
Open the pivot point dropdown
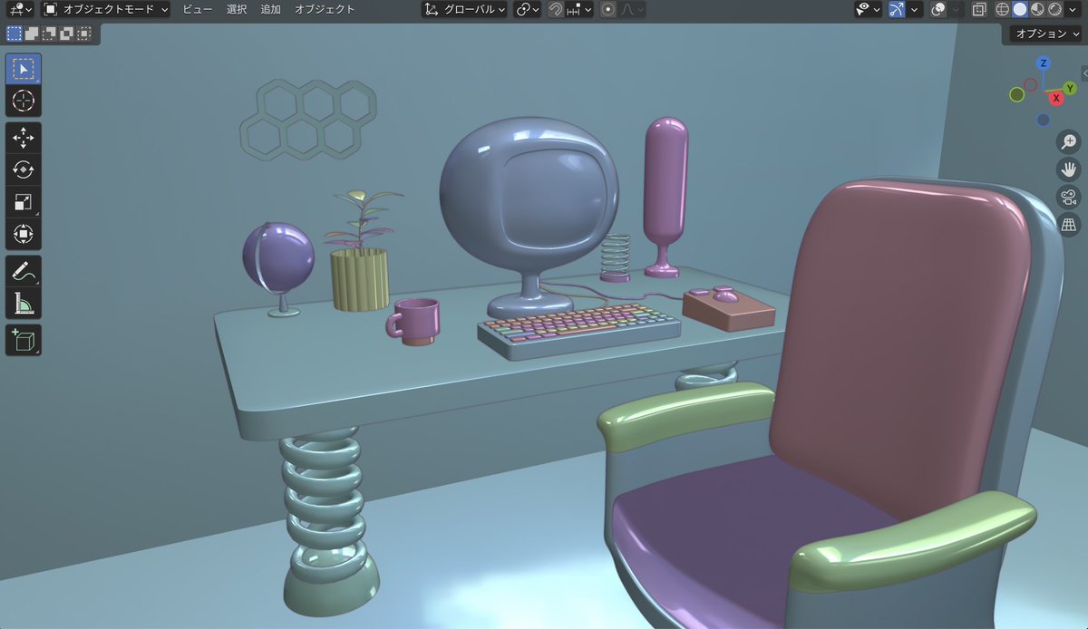click(527, 9)
